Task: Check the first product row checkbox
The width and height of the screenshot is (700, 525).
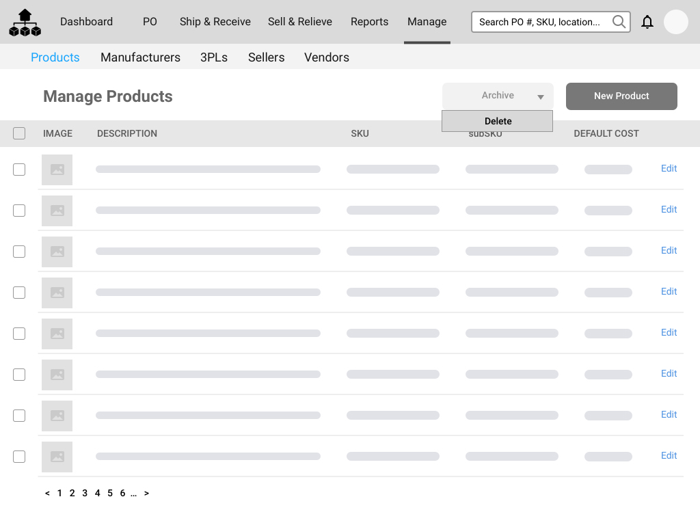Action: pos(19,170)
